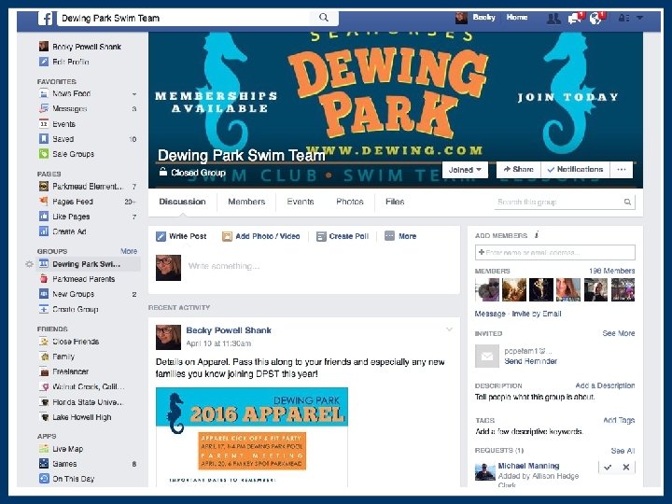Open Events calendar icon in sidebar
The width and height of the screenshot is (672, 504).
[x=44, y=124]
